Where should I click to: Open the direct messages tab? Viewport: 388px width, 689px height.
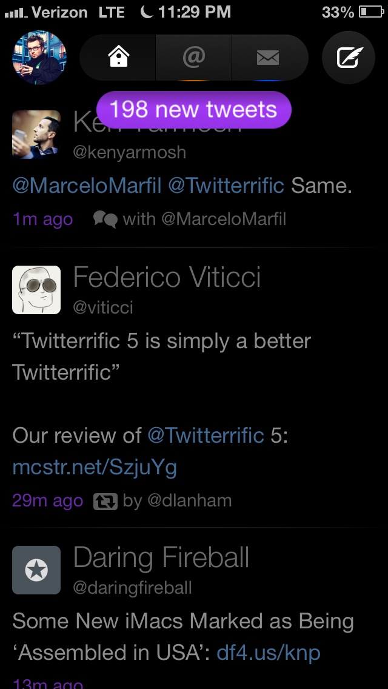[x=268, y=58]
